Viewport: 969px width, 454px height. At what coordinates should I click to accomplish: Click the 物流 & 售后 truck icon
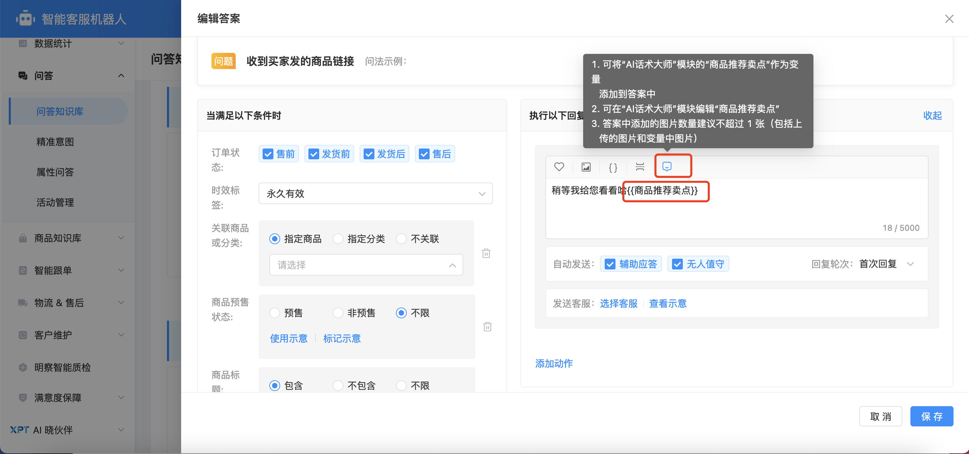click(x=23, y=303)
